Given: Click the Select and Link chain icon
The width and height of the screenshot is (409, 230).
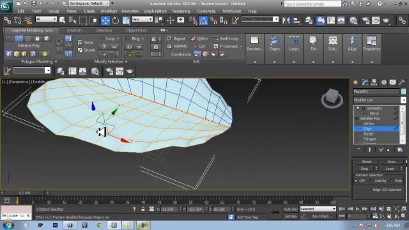Looking at the screenshot, I should [7, 20].
